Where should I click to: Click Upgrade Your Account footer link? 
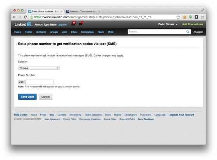[181, 115]
